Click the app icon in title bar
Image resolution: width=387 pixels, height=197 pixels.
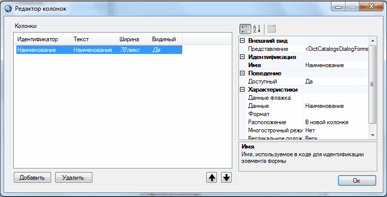tap(8, 9)
